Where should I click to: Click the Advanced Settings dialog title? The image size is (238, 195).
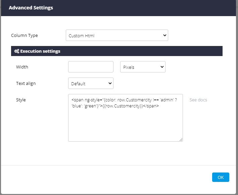tap(31, 7)
